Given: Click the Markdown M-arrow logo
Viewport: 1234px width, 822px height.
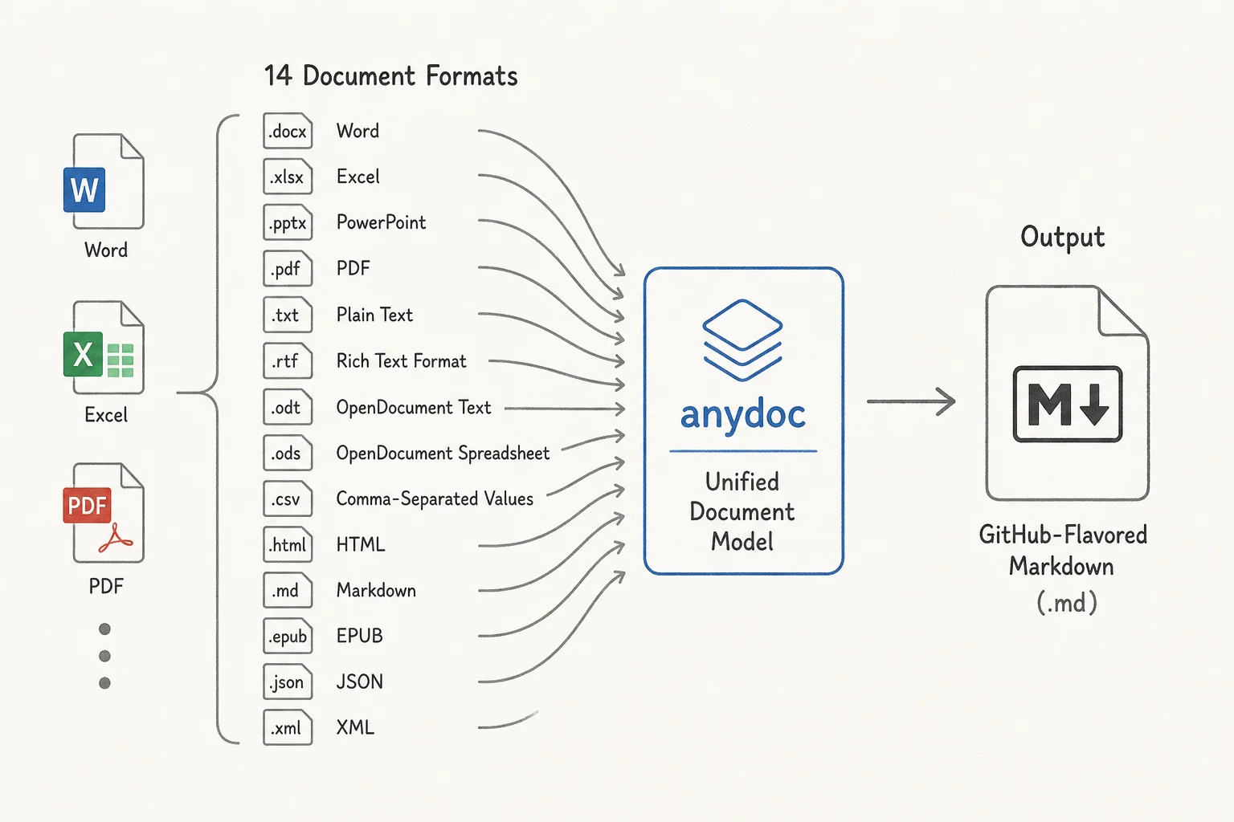Looking at the screenshot, I should (x=1068, y=404).
